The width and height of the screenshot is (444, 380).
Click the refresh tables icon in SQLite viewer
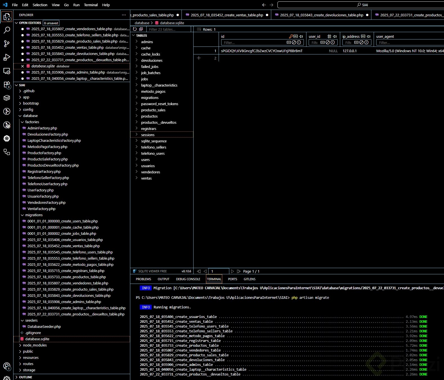point(135,29)
